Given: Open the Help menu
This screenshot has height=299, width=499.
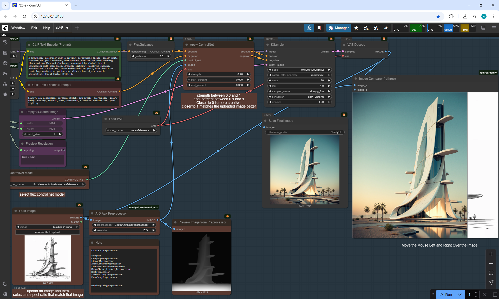Looking at the screenshot, I should point(47,28).
